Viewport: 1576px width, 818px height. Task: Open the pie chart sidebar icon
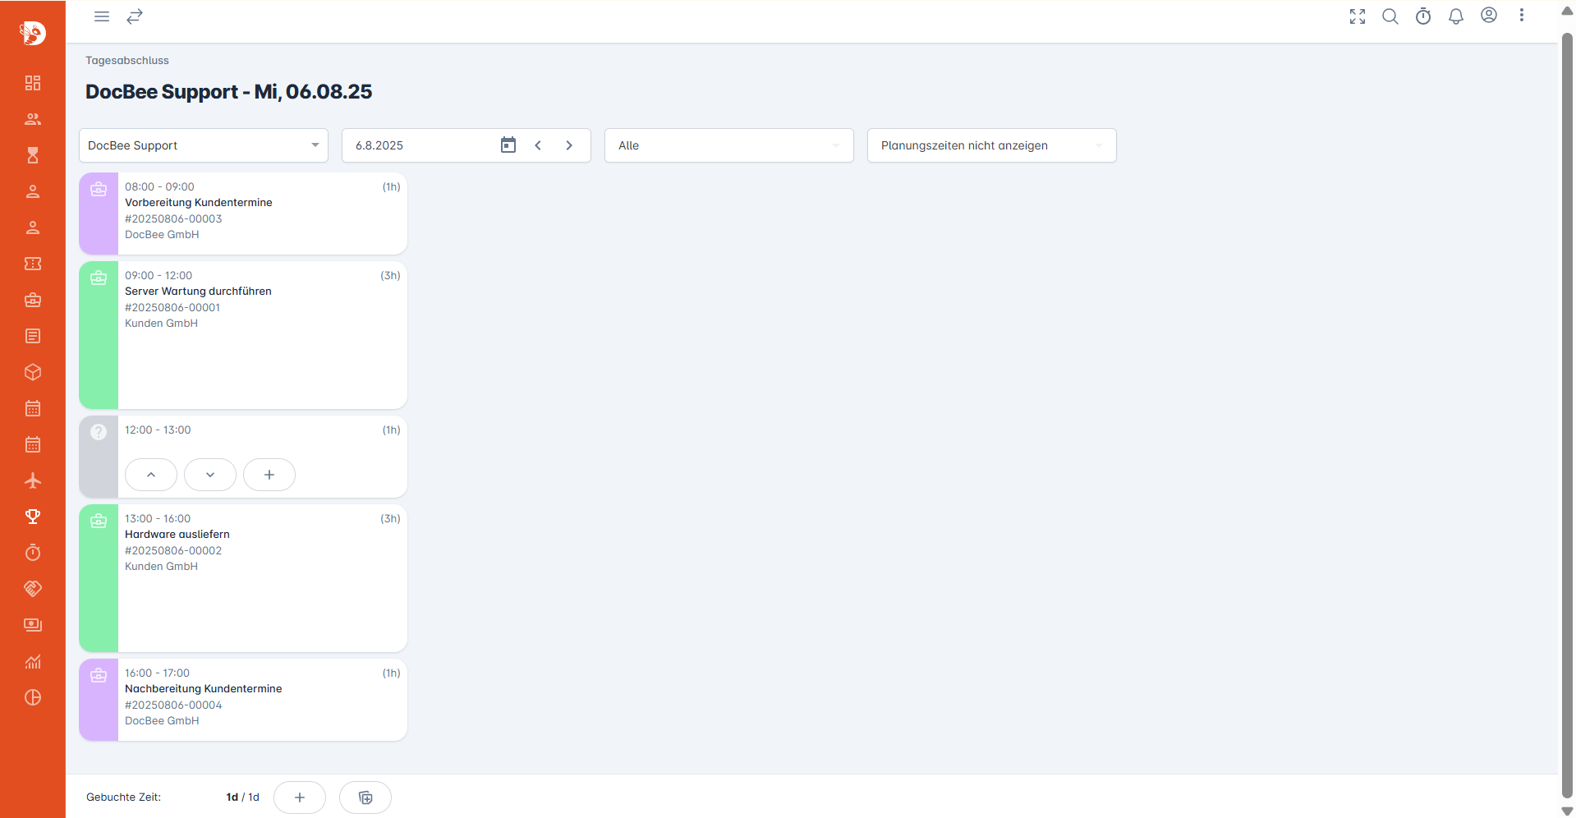tap(33, 697)
